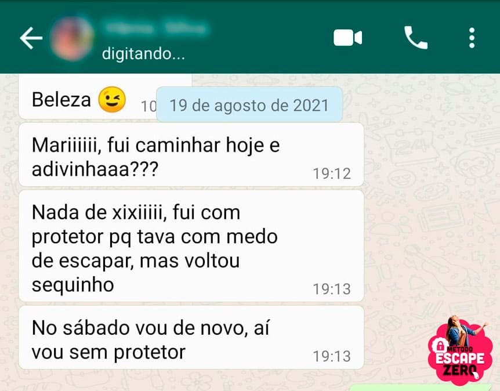Select the 'Mariiiiii, fui caminhar hoje' message
500x391 pixels.
[x=191, y=154]
